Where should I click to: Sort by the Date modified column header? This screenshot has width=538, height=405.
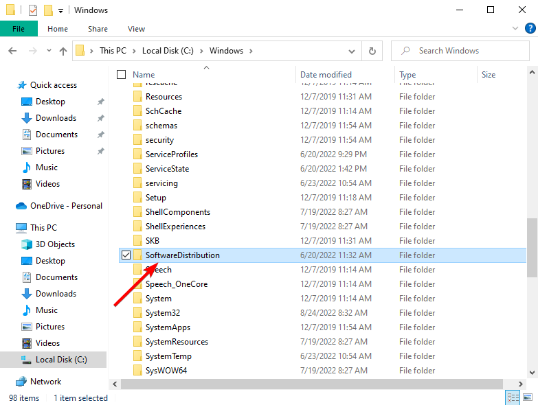point(326,75)
